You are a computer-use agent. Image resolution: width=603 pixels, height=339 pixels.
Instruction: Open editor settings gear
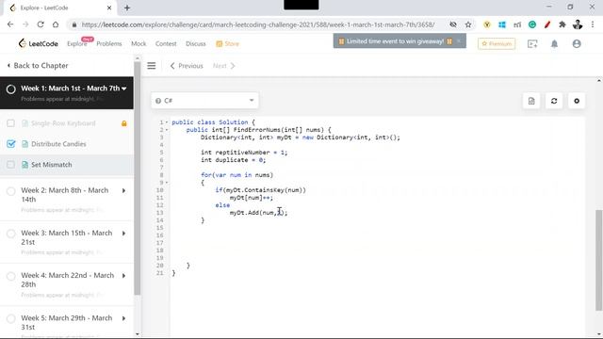[x=577, y=101]
